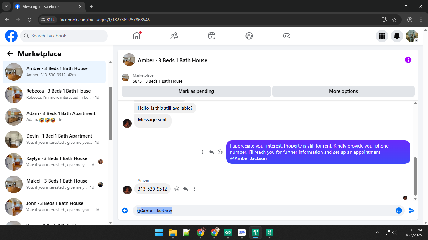Open the notifications bell
This screenshot has height=240, width=428.
[397, 36]
